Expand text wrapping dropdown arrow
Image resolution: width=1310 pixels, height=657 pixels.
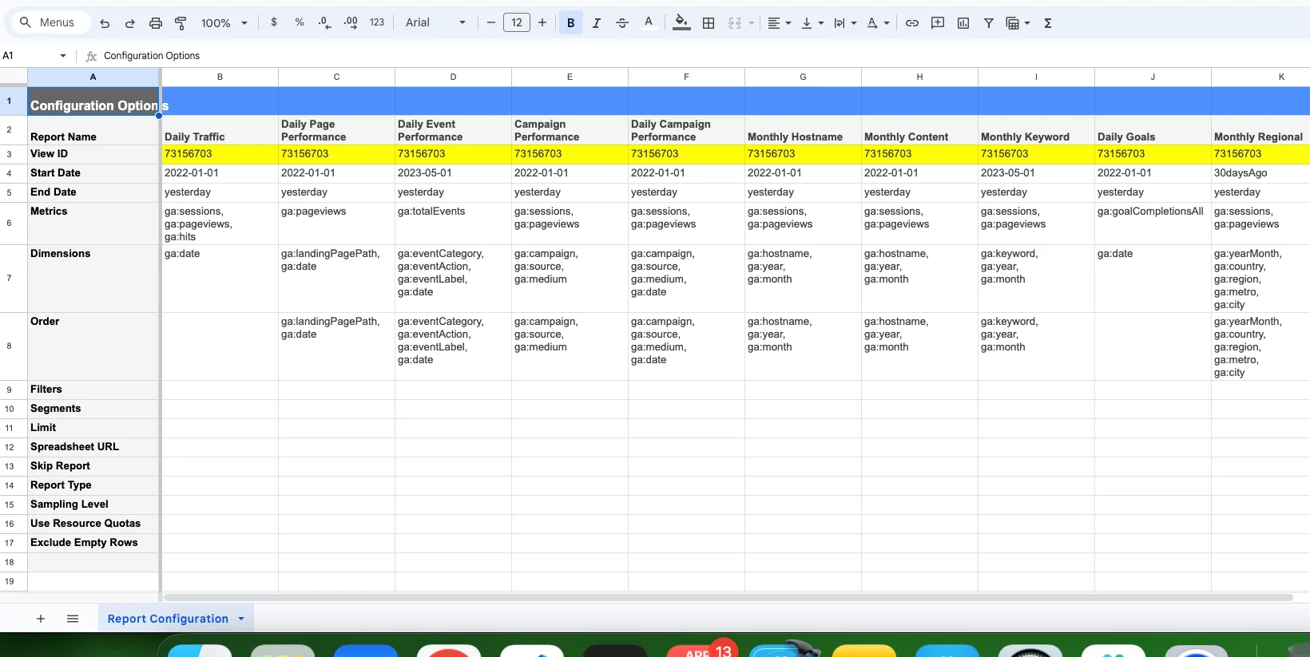click(x=854, y=23)
